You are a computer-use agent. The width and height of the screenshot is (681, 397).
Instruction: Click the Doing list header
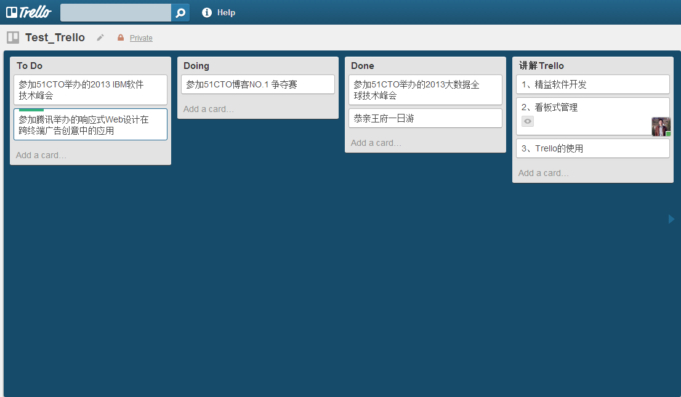[x=196, y=66]
